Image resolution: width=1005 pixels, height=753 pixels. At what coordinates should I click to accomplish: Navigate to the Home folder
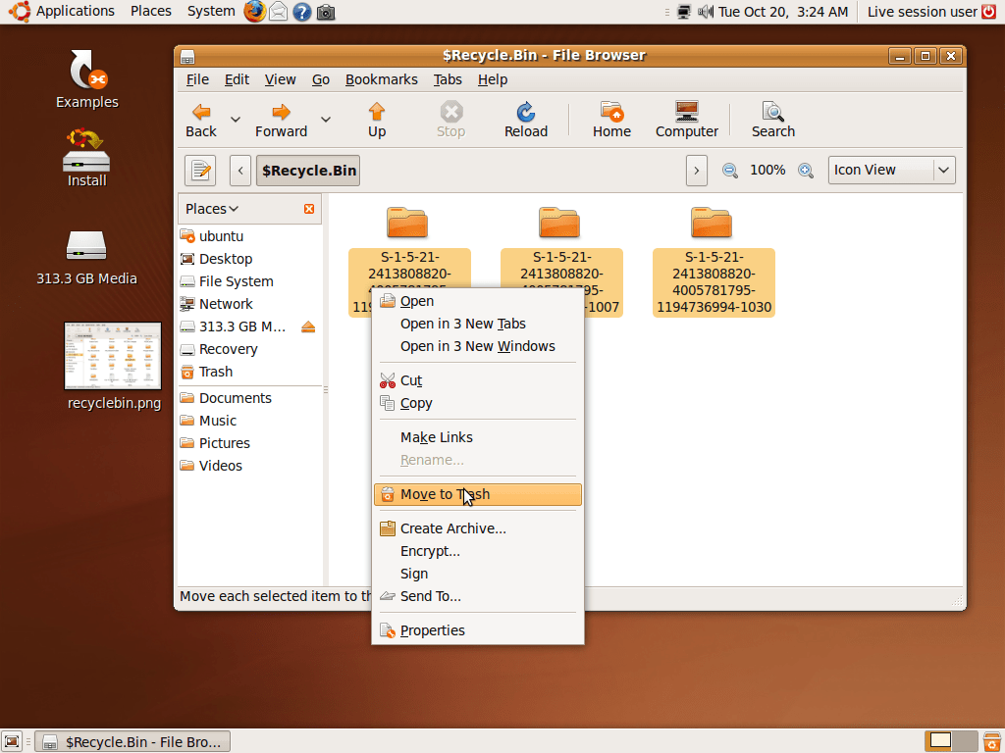click(610, 120)
